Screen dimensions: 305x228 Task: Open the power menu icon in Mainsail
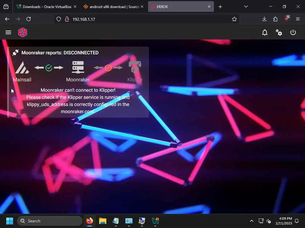293,32
